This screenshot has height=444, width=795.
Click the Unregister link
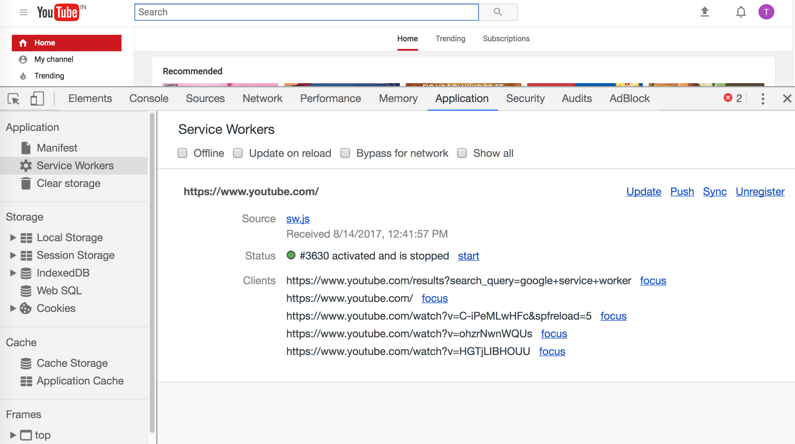click(760, 192)
